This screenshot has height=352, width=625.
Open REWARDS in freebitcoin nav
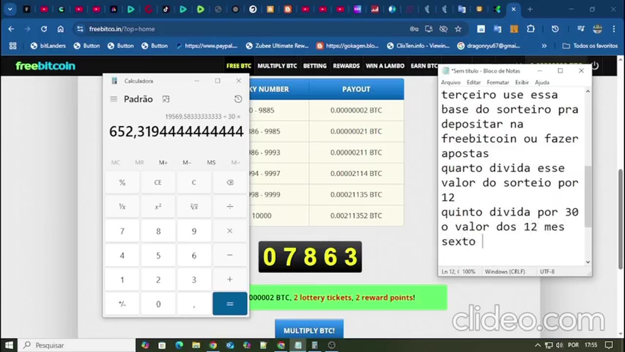[x=346, y=66]
